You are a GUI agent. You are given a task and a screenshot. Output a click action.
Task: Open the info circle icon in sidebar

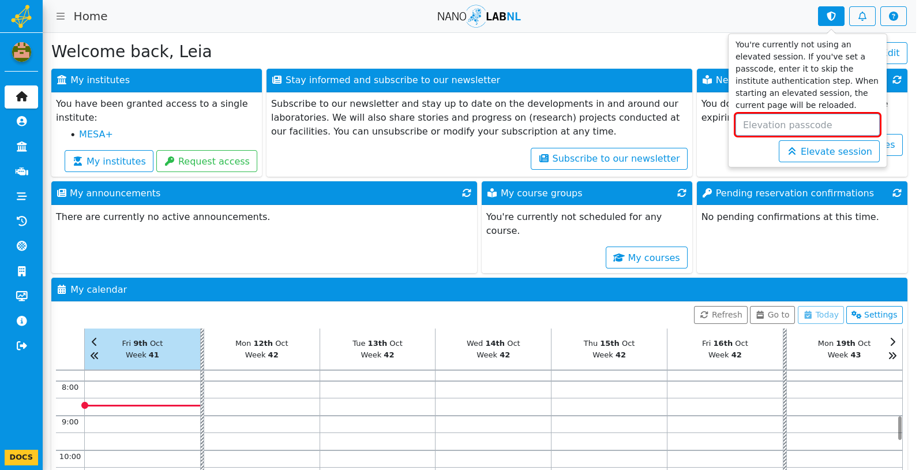(21, 321)
